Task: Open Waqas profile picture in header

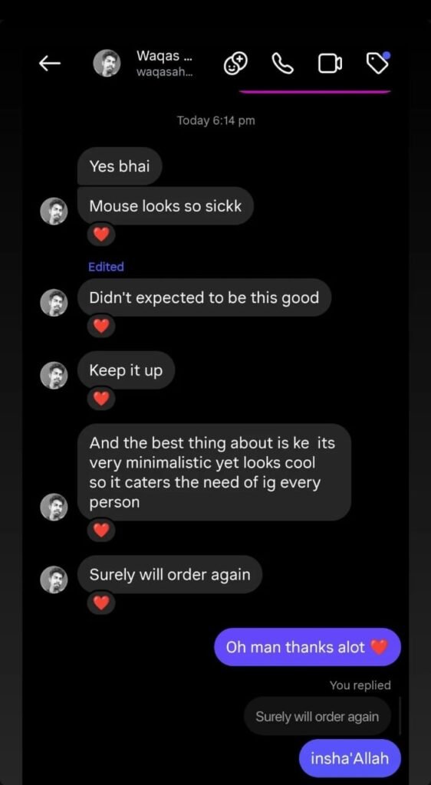Action: click(107, 63)
